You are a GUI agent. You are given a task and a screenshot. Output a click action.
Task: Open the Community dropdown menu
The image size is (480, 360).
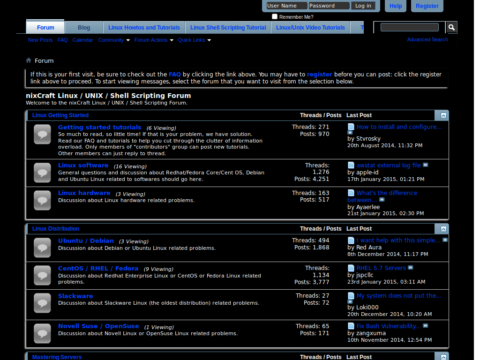coord(114,40)
